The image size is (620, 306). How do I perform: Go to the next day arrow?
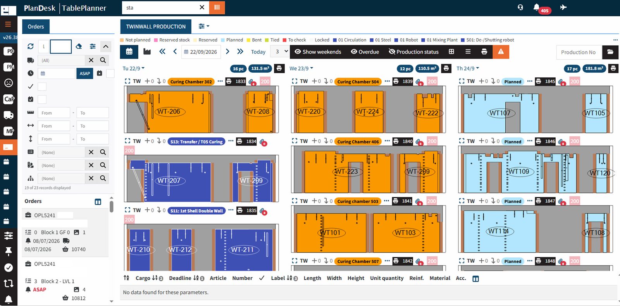(227, 51)
